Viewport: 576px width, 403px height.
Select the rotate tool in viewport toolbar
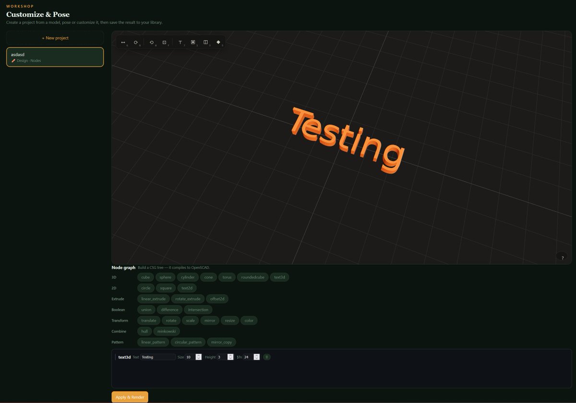[x=136, y=42]
